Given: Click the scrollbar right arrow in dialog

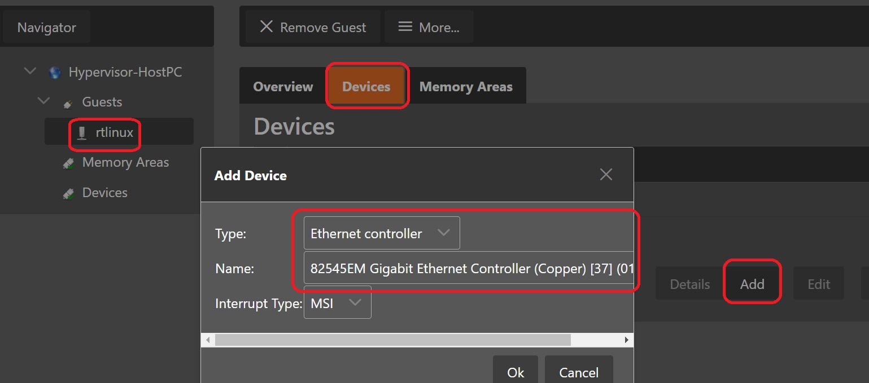Looking at the screenshot, I should (626, 340).
